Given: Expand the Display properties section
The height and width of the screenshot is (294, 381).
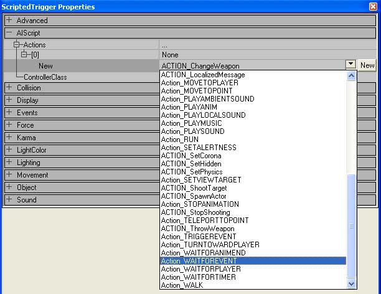Looking at the screenshot, I should (9, 100).
